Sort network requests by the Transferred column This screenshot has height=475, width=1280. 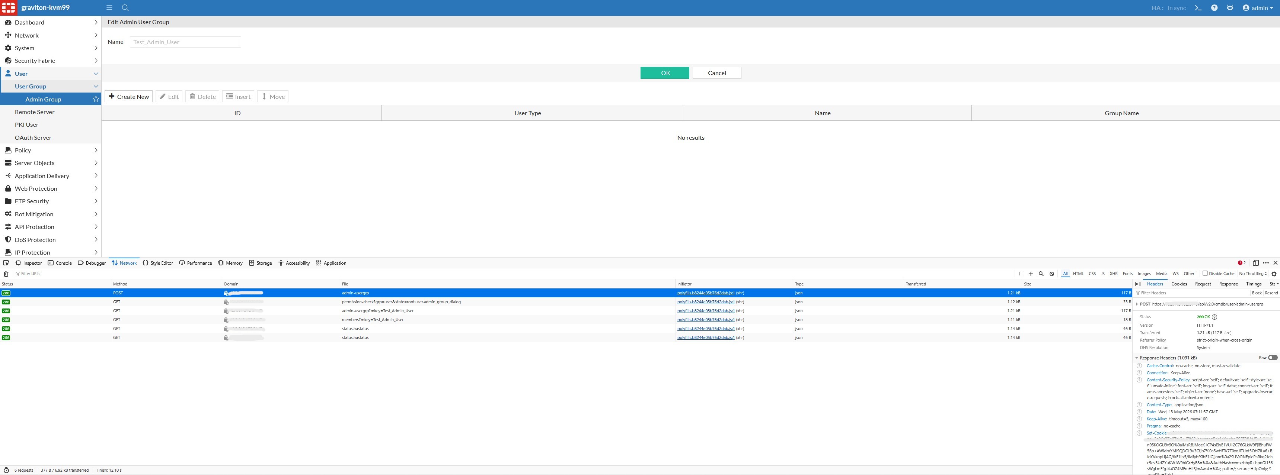click(x=962, y=284)
